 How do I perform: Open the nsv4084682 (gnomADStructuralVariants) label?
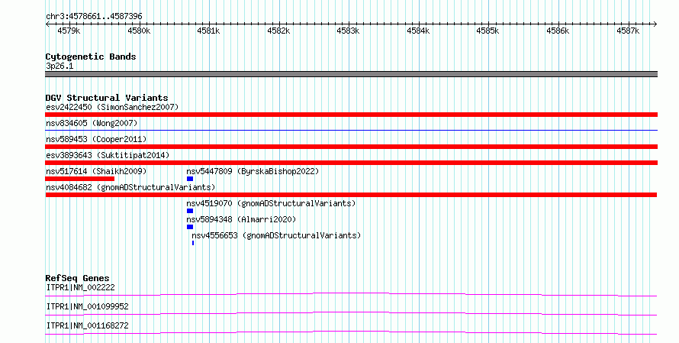click(130, 187)
